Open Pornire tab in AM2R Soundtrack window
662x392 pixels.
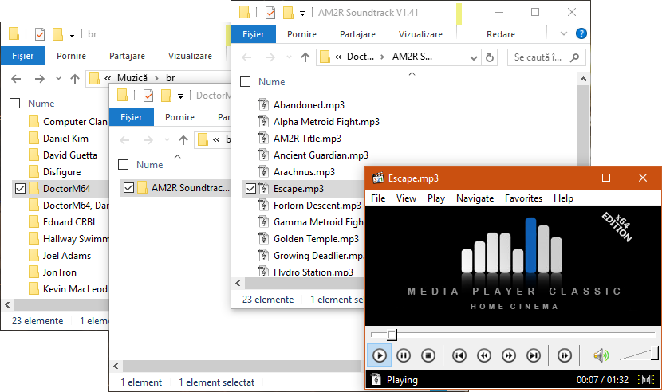[x=301, y=34]
